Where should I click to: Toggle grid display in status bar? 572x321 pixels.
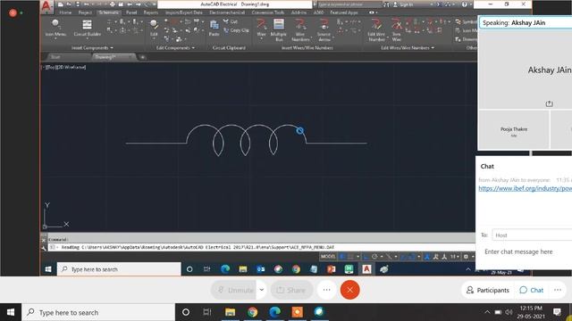pos(342,257)
